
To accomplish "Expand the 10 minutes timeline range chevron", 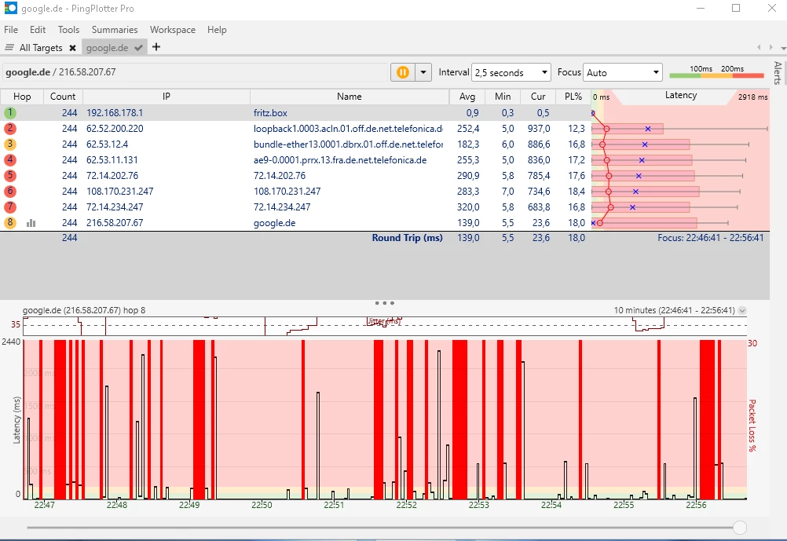I will (x=742, y=311).
